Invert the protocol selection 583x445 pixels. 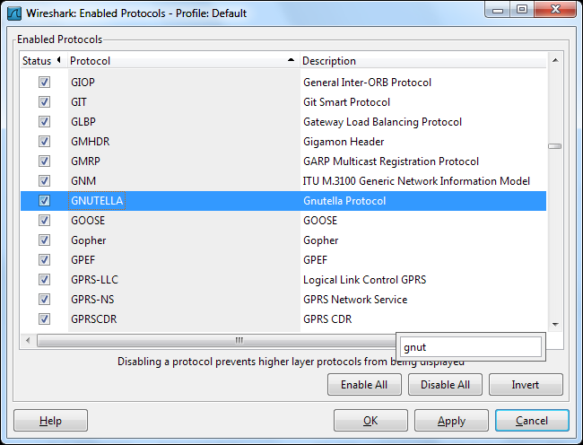coord(526,384)
